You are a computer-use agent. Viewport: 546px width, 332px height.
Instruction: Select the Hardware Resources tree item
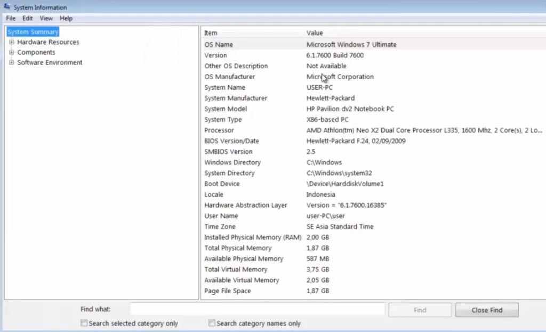click(48, 42)
